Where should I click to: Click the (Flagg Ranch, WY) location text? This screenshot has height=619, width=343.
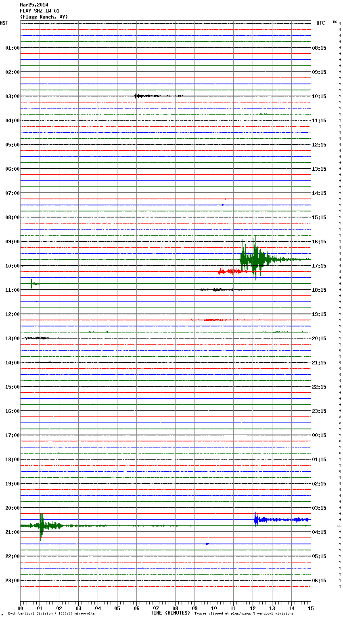44,17
